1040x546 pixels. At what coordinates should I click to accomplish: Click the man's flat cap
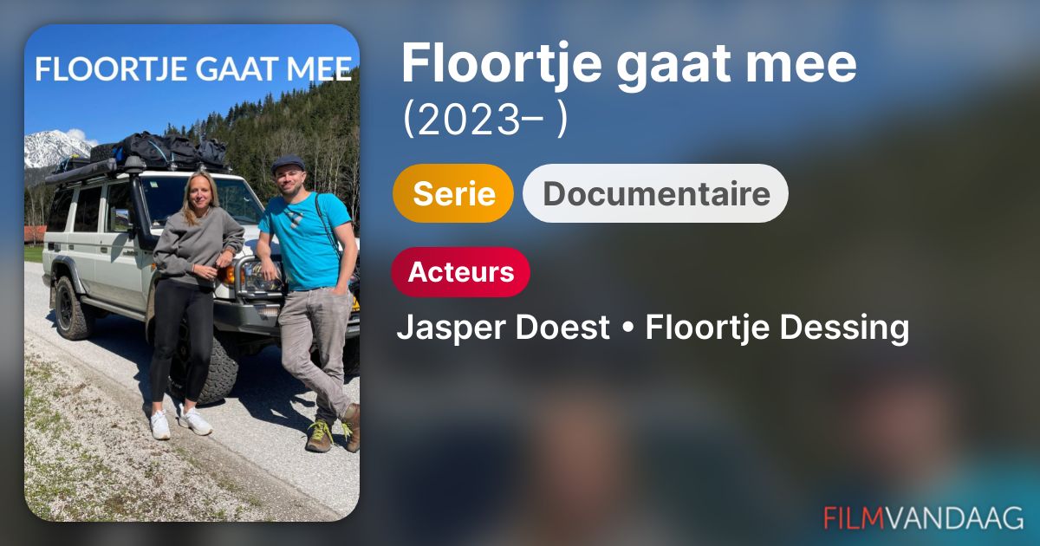(x=287, y=163)
